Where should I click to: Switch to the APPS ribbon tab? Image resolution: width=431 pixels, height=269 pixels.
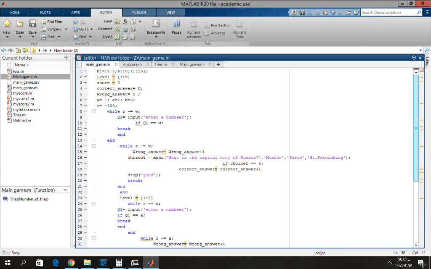[x=76, y=13]
